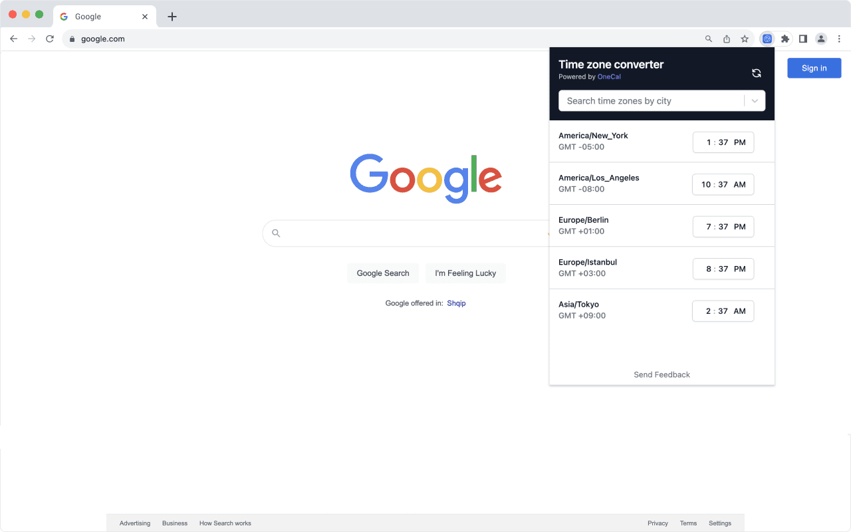
Task: Open the Extensions puzzle piece menu
Action: [785, 39]
